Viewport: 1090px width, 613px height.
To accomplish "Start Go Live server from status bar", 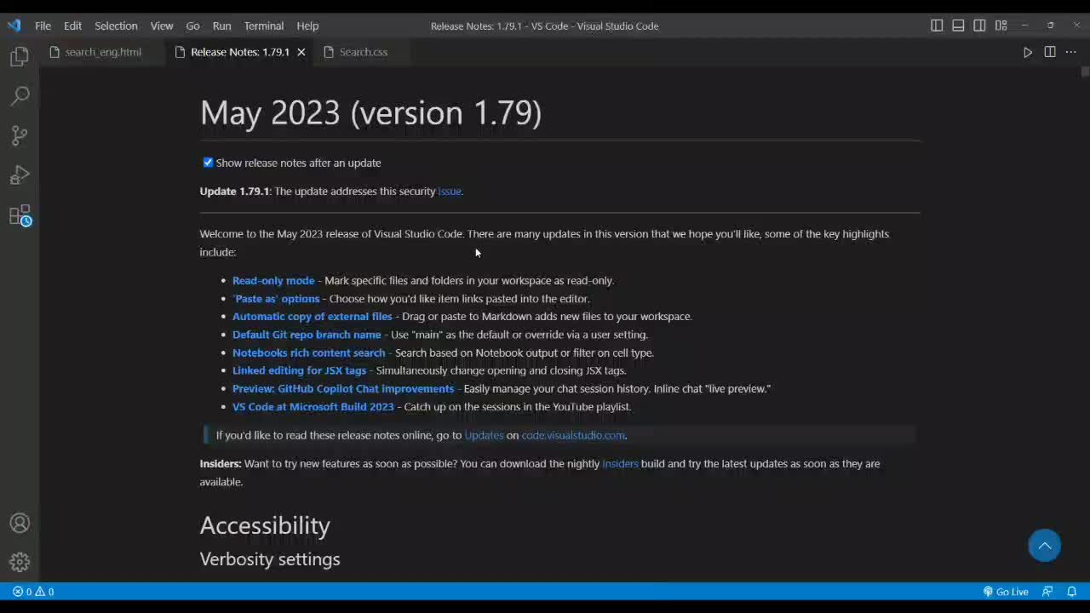I will click(1006, 592).
